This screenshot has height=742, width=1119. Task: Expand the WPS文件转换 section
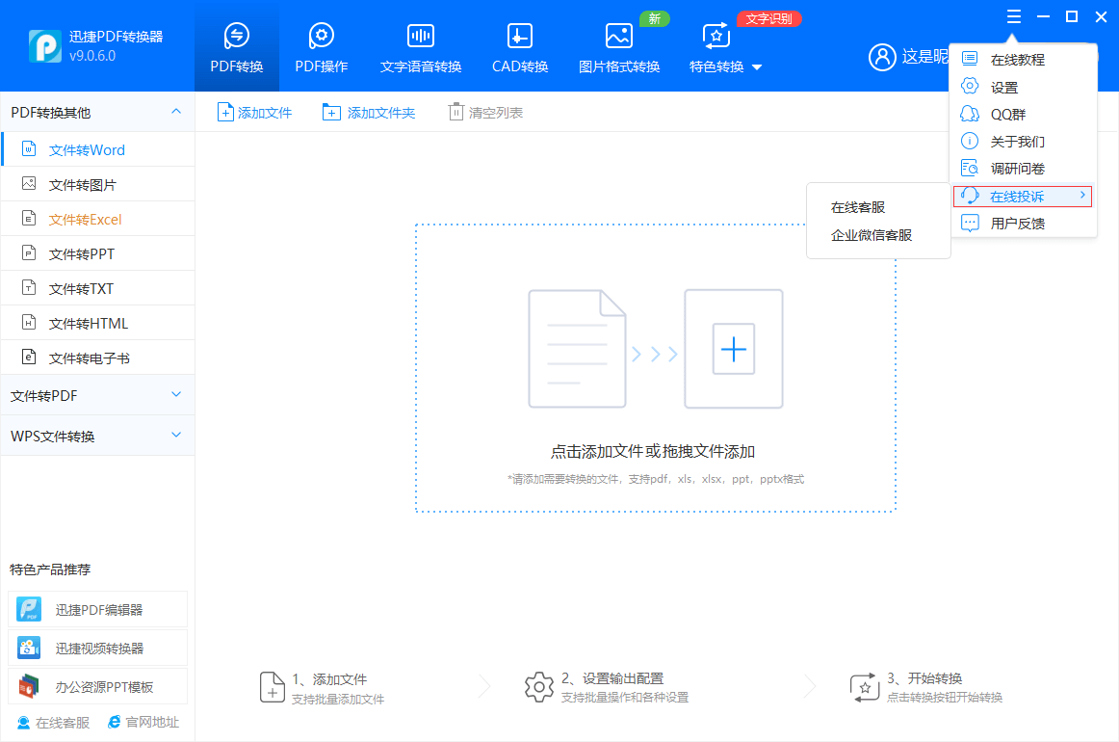tap(176, 436)
